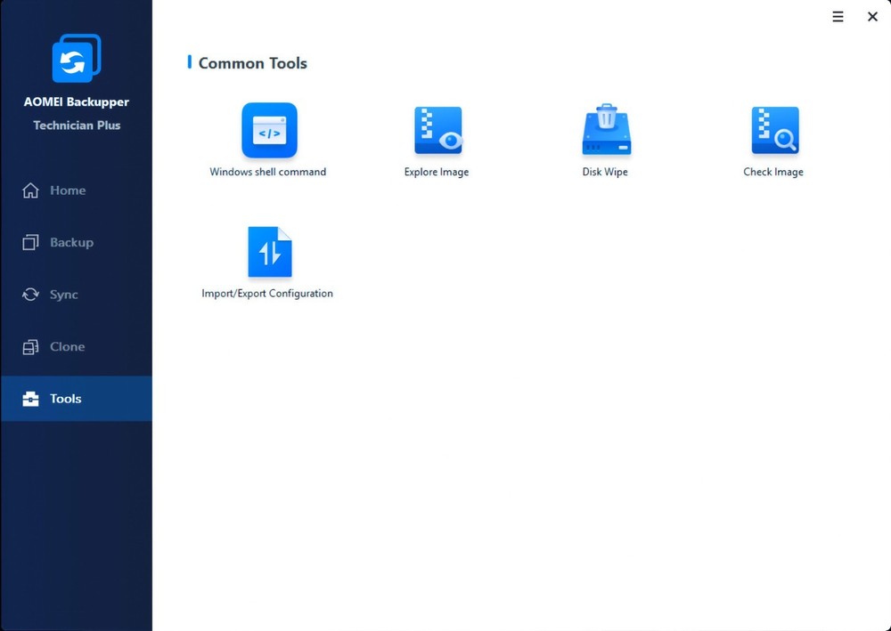This screenshot has width=891, height=631.
Task: Open the Windows shell command tool
Action: [x=268, y=130]
